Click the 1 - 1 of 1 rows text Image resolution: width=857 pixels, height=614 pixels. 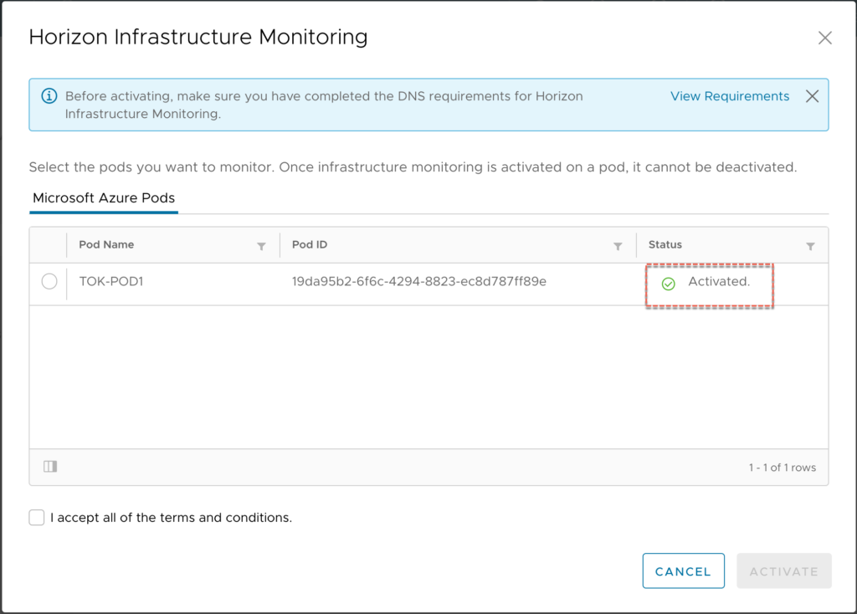pyautogui.click(x=782, y=468)
